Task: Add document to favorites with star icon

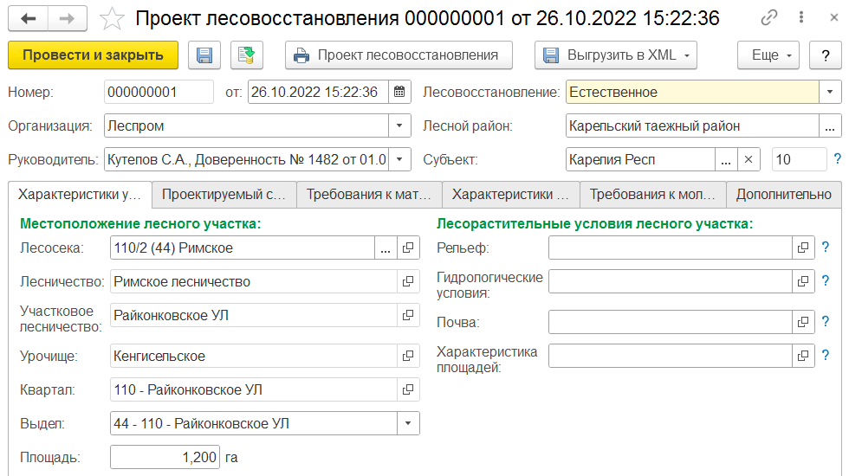Action: click(x=112, y=19)
